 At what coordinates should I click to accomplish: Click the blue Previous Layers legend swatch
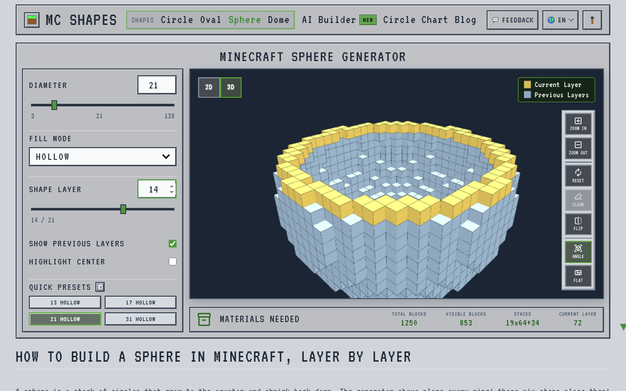click(x=527, y=95)
